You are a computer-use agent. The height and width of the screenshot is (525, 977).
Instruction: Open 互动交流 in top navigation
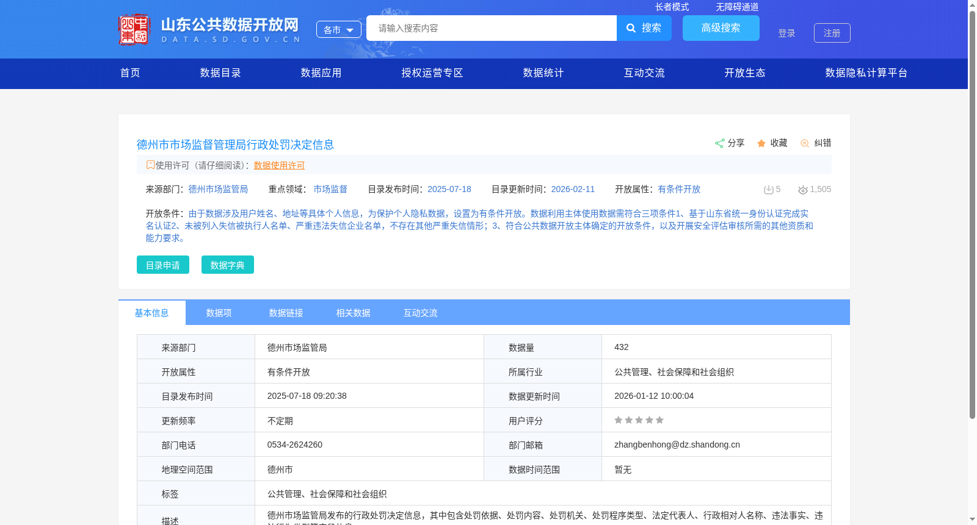(x=644, y=73)
